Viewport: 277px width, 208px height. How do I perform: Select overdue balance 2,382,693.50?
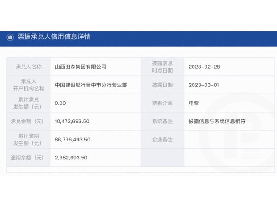pos(71,158)
